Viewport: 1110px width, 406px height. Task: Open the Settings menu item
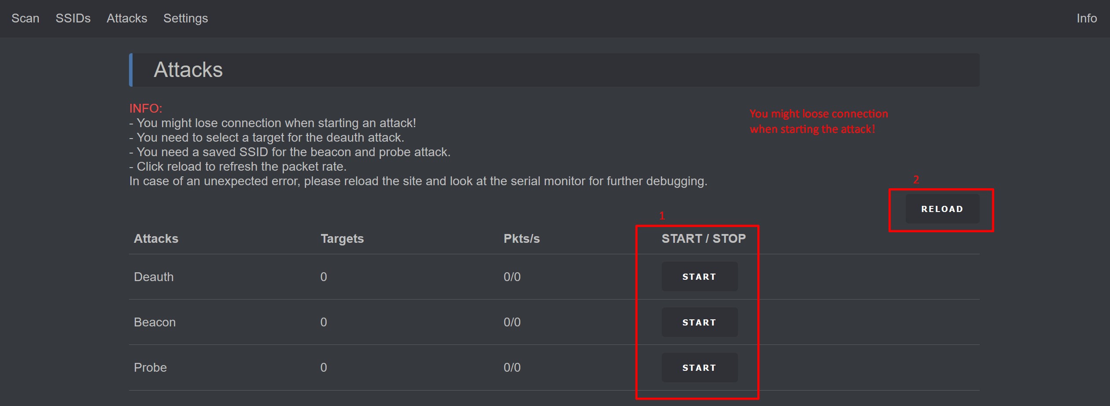[x=185, y=18]
